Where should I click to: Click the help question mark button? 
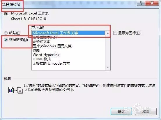click(x=141, y=3)
